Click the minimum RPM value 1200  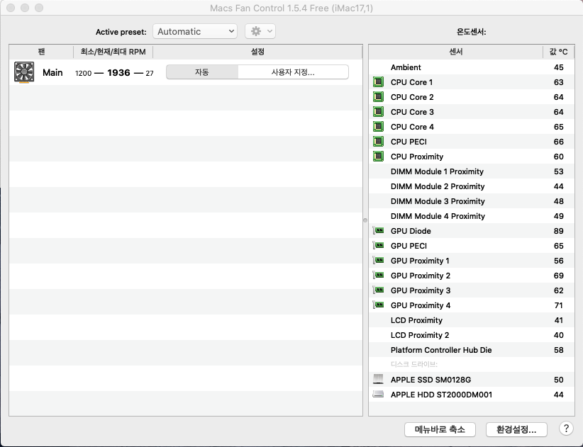pyautogui.click(x=83, y=73)
